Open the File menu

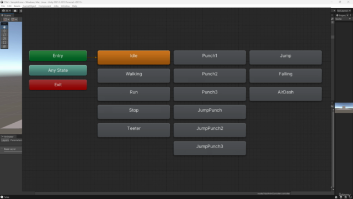[x=3, y=6]
